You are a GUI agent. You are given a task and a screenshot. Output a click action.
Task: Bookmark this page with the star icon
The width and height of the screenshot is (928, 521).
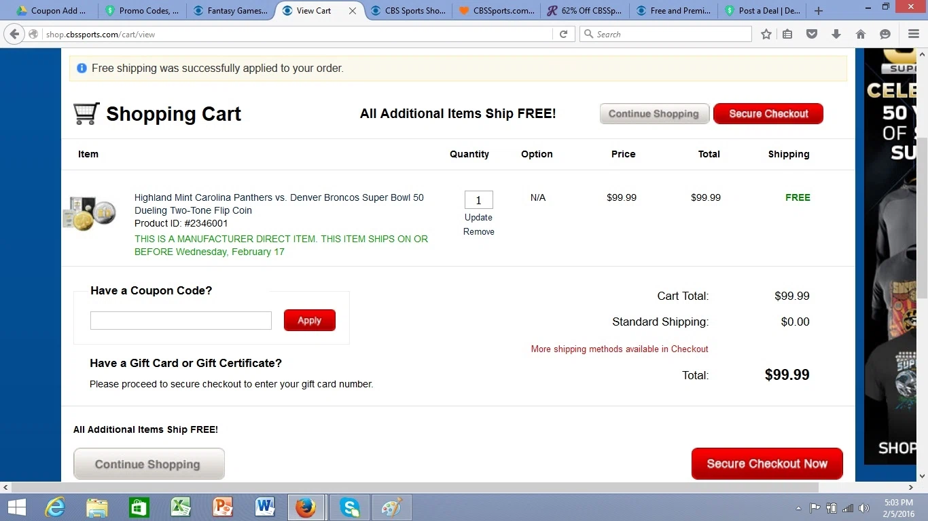(x=766, y=34)
